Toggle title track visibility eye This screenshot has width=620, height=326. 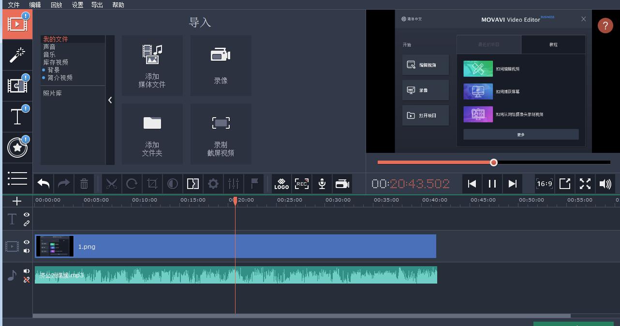click(27, 215)
